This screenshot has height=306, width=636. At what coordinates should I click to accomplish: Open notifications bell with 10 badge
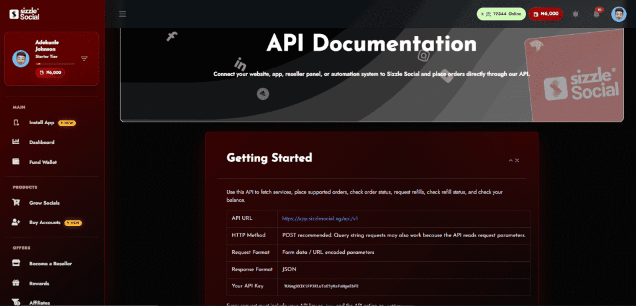(x=596, y=14)
